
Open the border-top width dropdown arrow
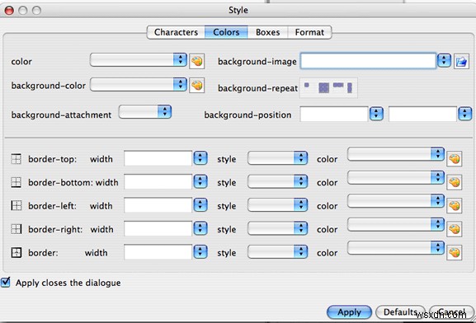coord(200,158)
